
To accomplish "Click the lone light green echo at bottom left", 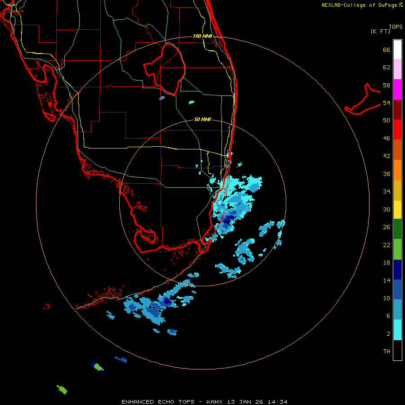I will [62, 390].
